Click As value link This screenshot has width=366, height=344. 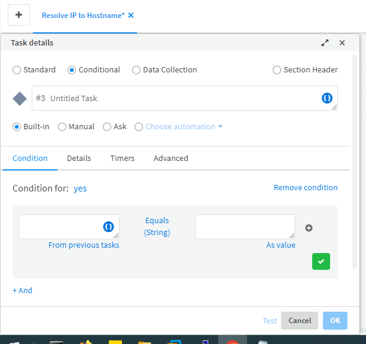pyautogui.click(x=281, y=245)
